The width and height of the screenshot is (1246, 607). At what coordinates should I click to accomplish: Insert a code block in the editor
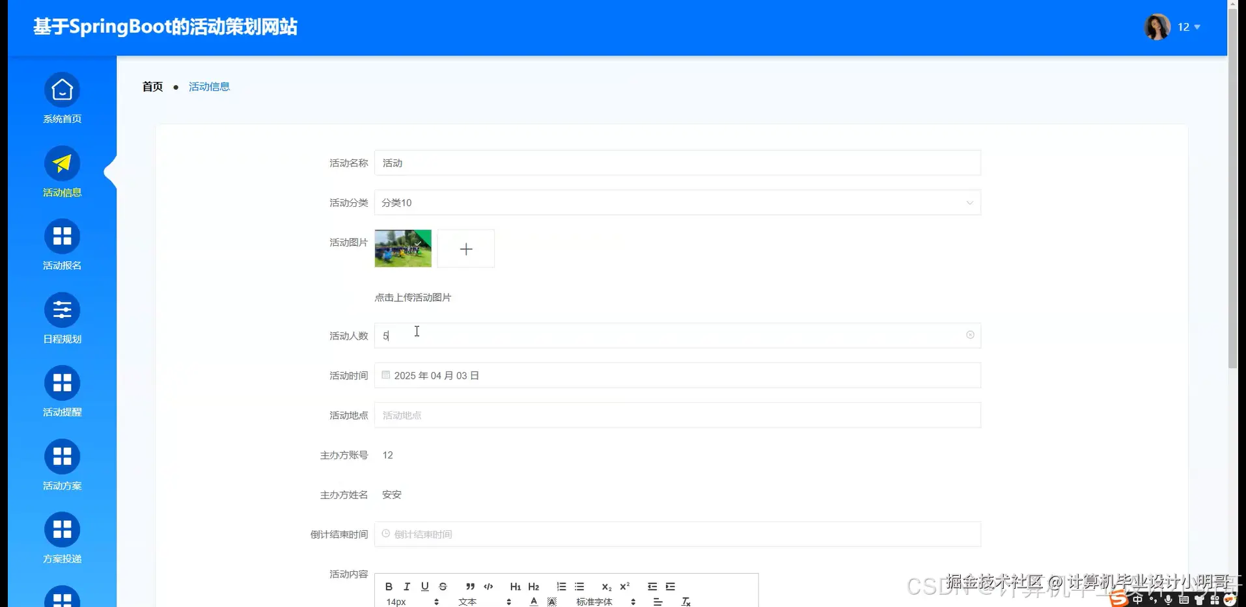[x=489, y=587]
